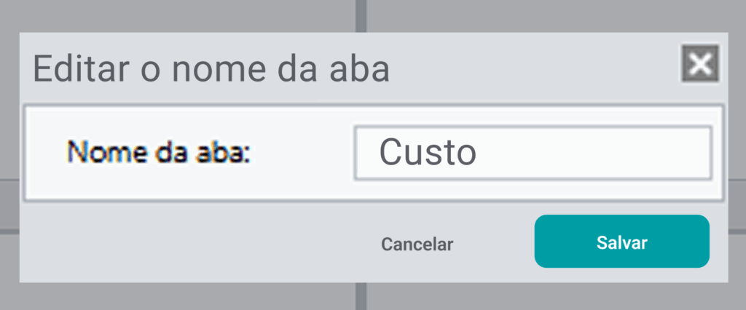Dismiss the dialog using the X button
This screenshot has width=746, height=310.
700,64
